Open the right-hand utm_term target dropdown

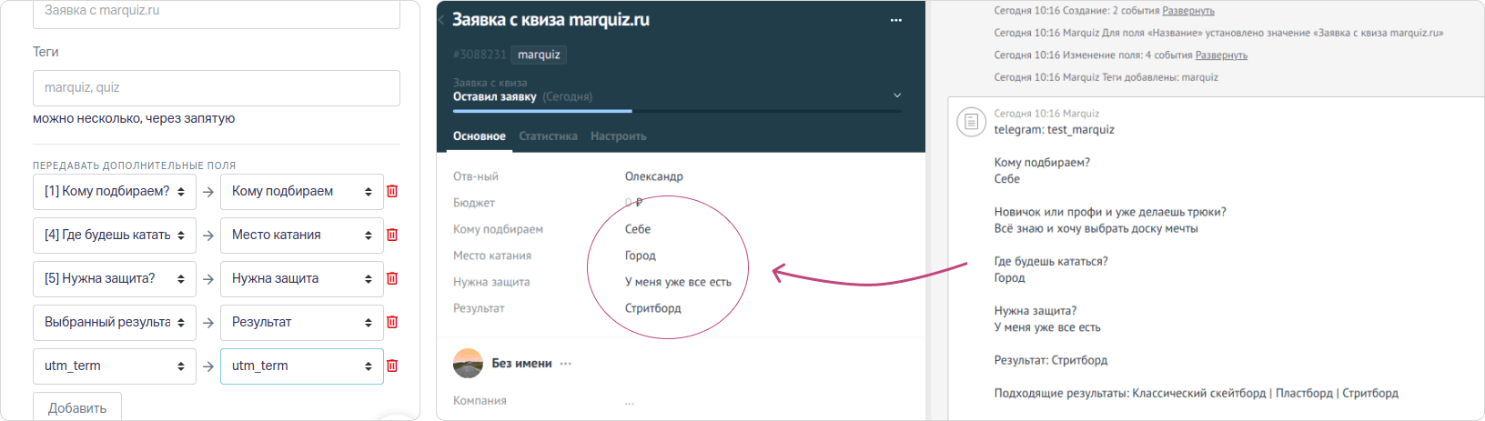point(301,366)
